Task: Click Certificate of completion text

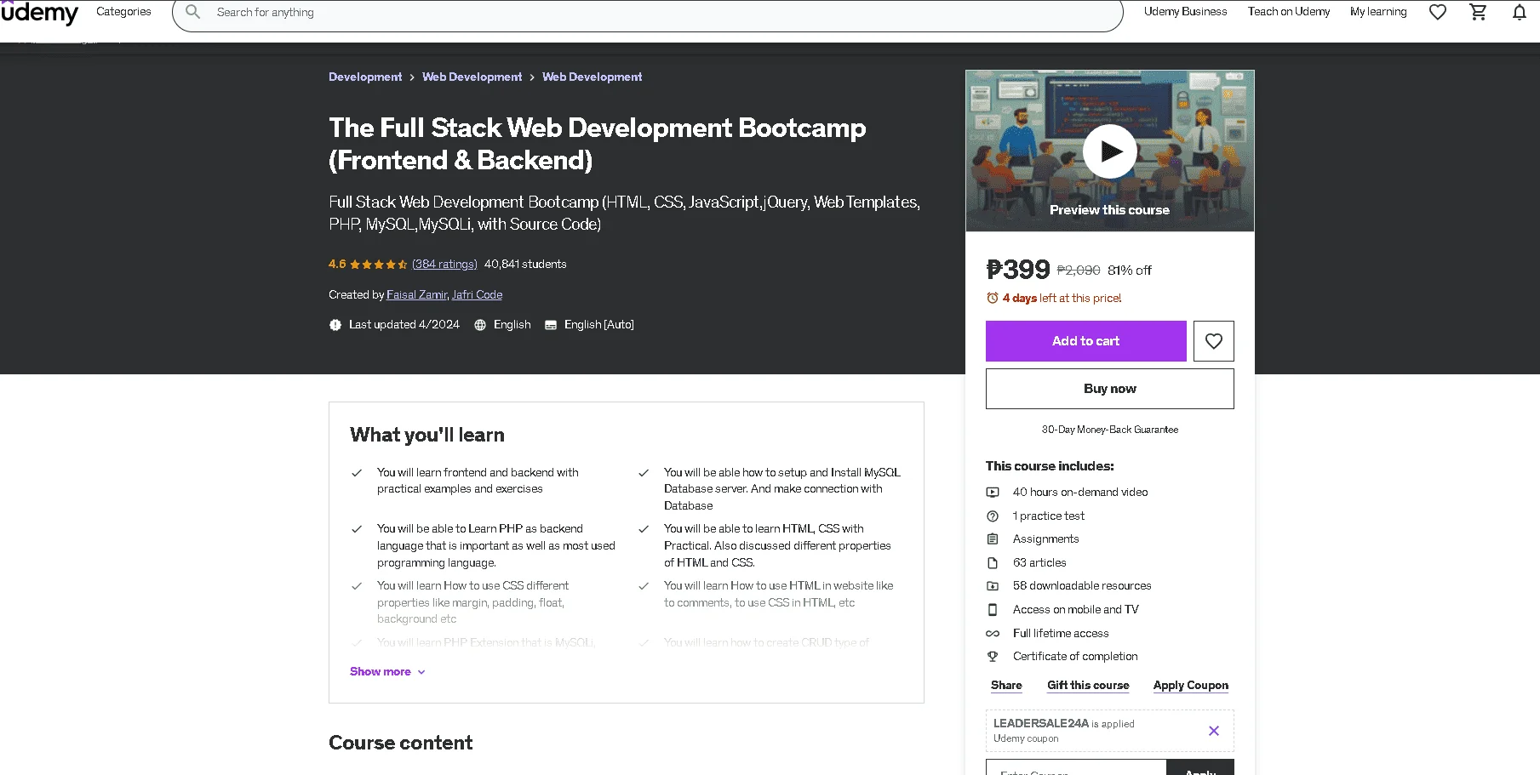Action: (1075, 657)
